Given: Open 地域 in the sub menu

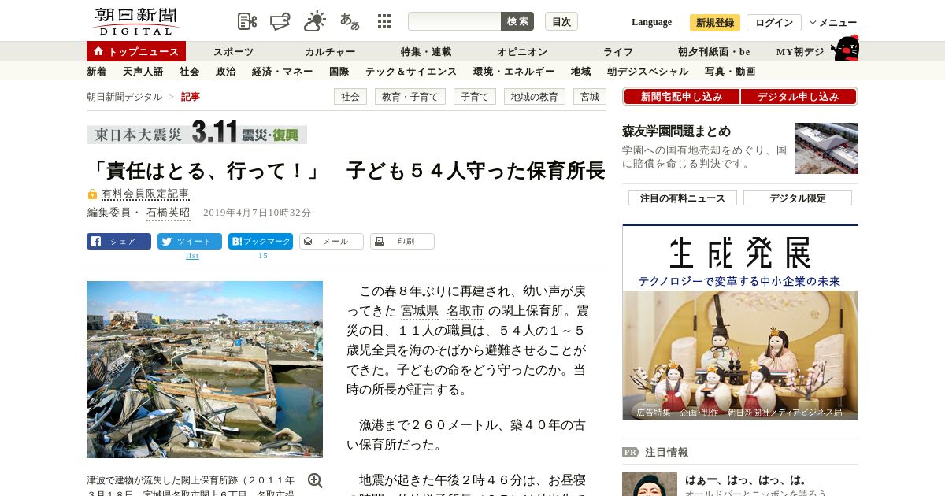Looking at the screenshot, I should click(581, 72).
